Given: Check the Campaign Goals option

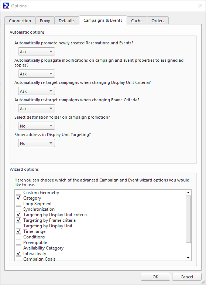Looking at the screenshot, I should [18, 259].
